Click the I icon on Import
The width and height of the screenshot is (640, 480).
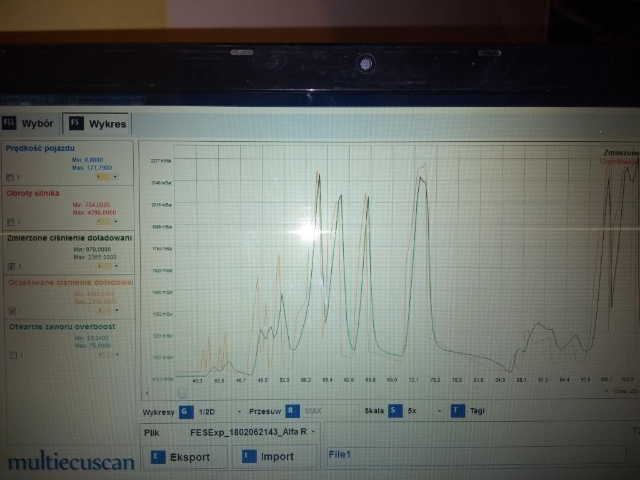[249, 456]
